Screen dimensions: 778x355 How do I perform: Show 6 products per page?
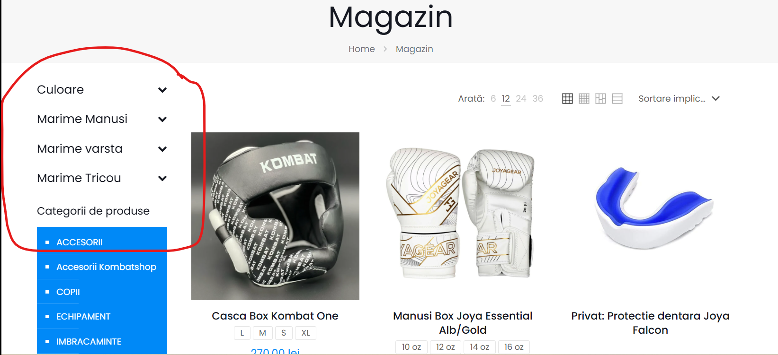coord(493,98)
